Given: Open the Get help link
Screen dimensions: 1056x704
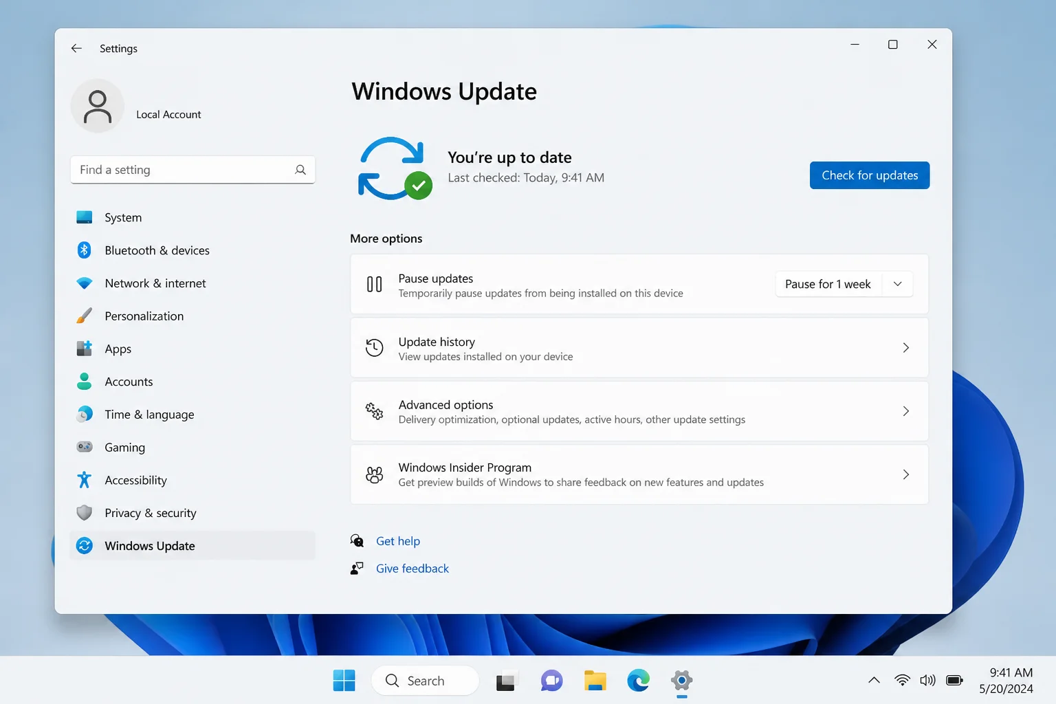Looking at the screenshot, I should tap(398, 541).
